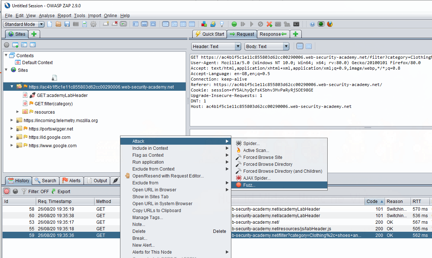This screenshot has height=258, width=432.
Task: Click the Persist Session floppy disk icon
Action: click(67, 24)
